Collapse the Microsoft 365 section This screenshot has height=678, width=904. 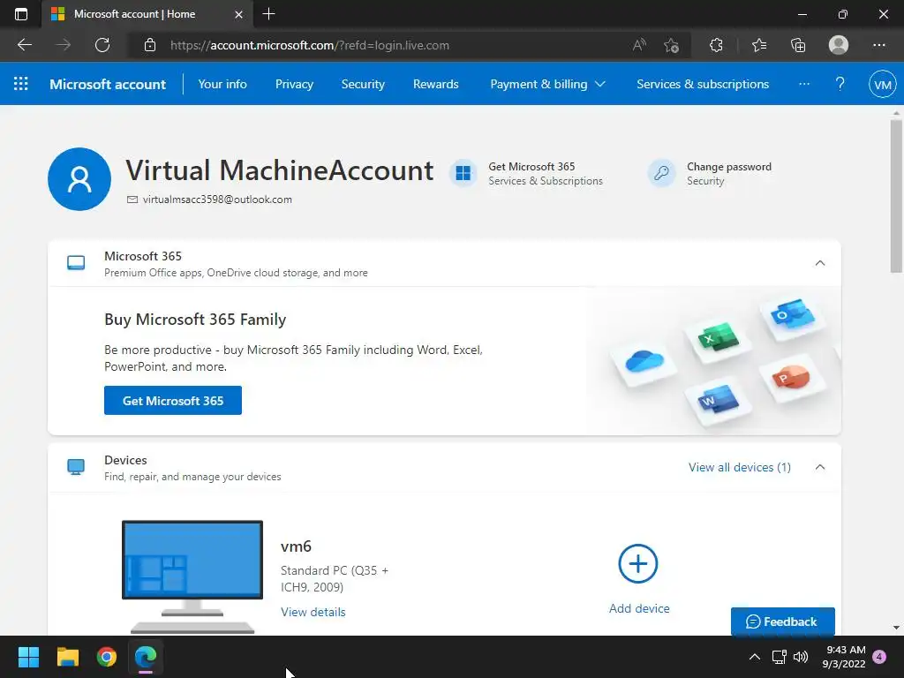pos(820,263)
